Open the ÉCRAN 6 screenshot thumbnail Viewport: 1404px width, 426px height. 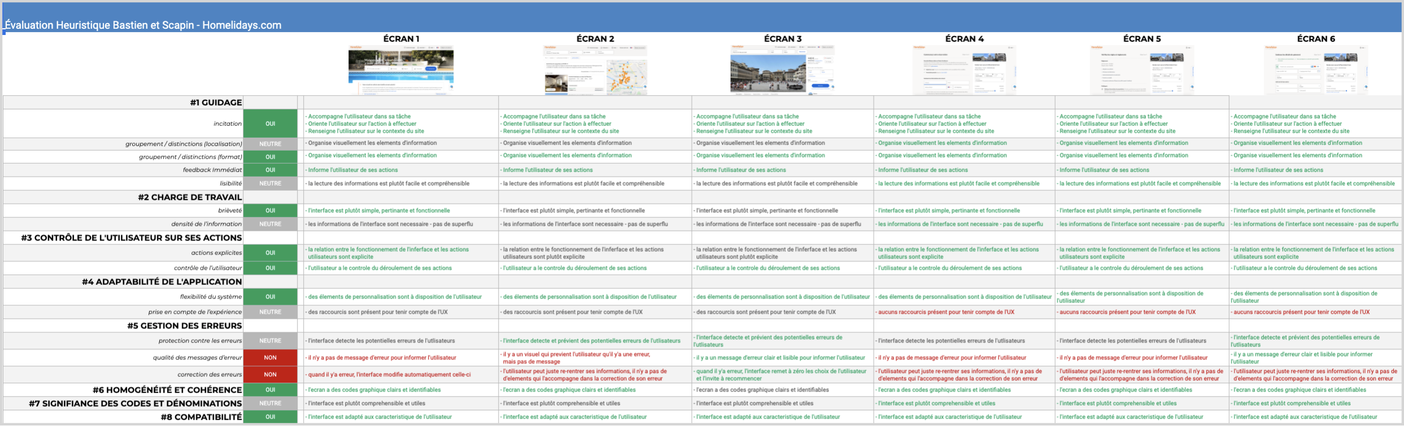[1316, 69]
